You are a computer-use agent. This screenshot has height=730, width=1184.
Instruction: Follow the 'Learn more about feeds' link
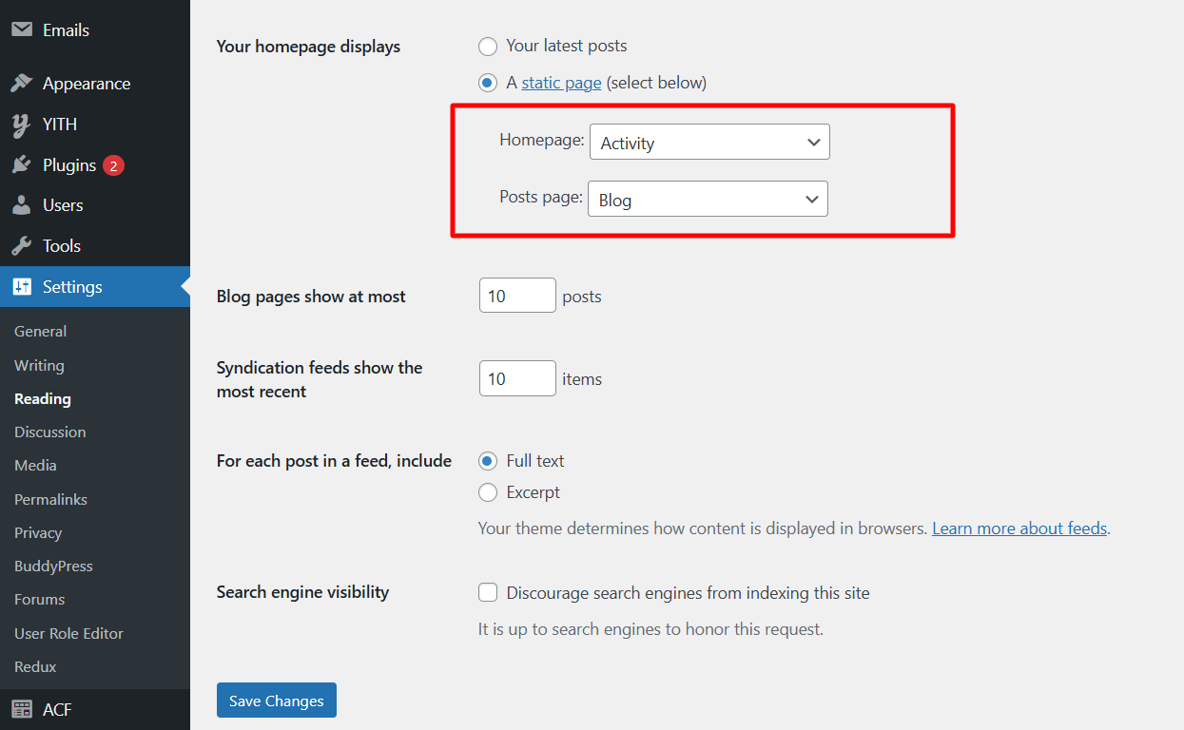[1019, 528]
